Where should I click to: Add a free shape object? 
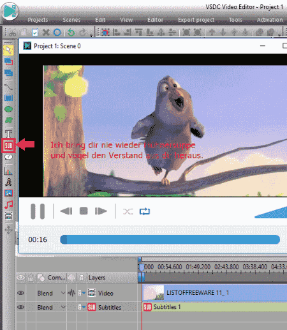click(8, 120)
